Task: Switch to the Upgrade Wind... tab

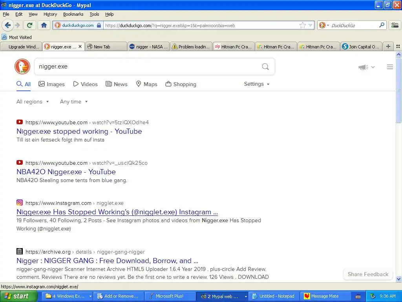Action: point(21,47)
